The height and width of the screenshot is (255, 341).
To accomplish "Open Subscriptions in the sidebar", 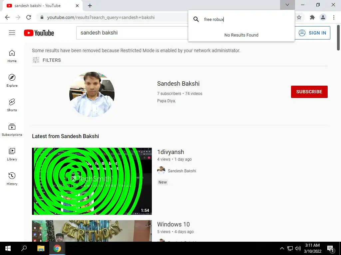I will (x=12, y=130).
